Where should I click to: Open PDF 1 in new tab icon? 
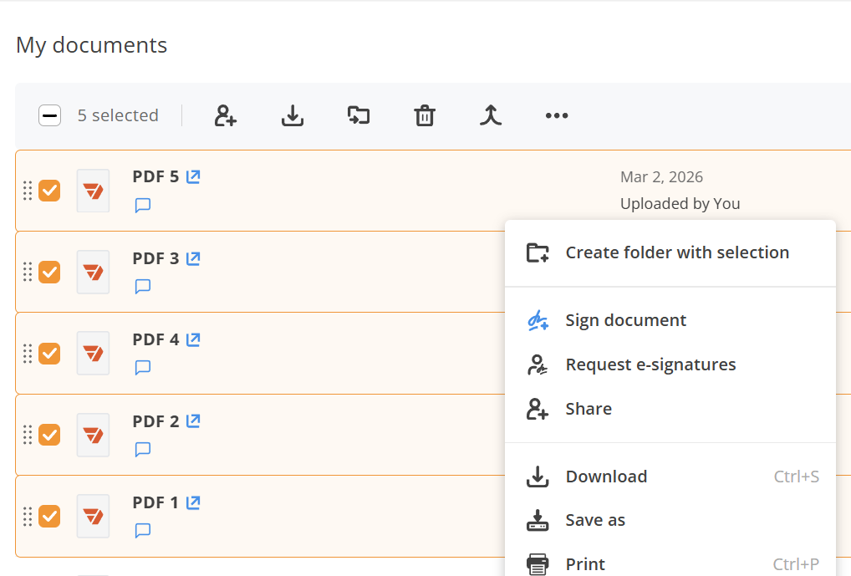click(x=193, y=502)
